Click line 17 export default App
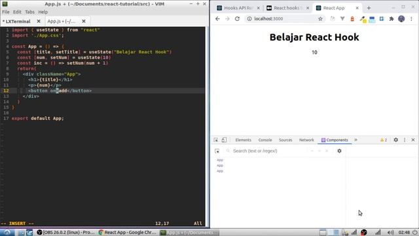This screenshot has width=419, height=236. tap(38, 118)
